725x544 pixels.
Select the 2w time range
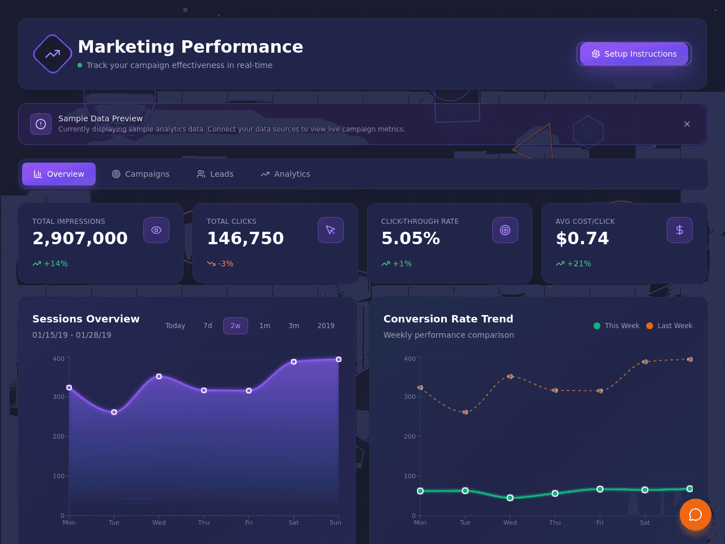[x=236, y=326]
